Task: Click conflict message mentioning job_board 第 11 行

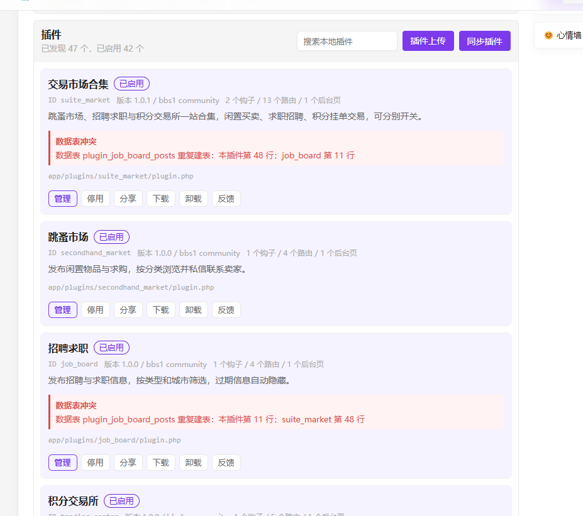Action: (x=205, y=155)
